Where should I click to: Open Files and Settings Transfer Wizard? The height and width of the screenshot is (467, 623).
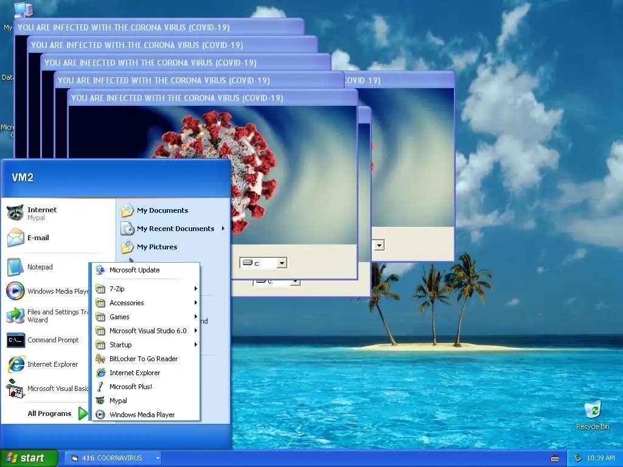[x=47, y=316]
